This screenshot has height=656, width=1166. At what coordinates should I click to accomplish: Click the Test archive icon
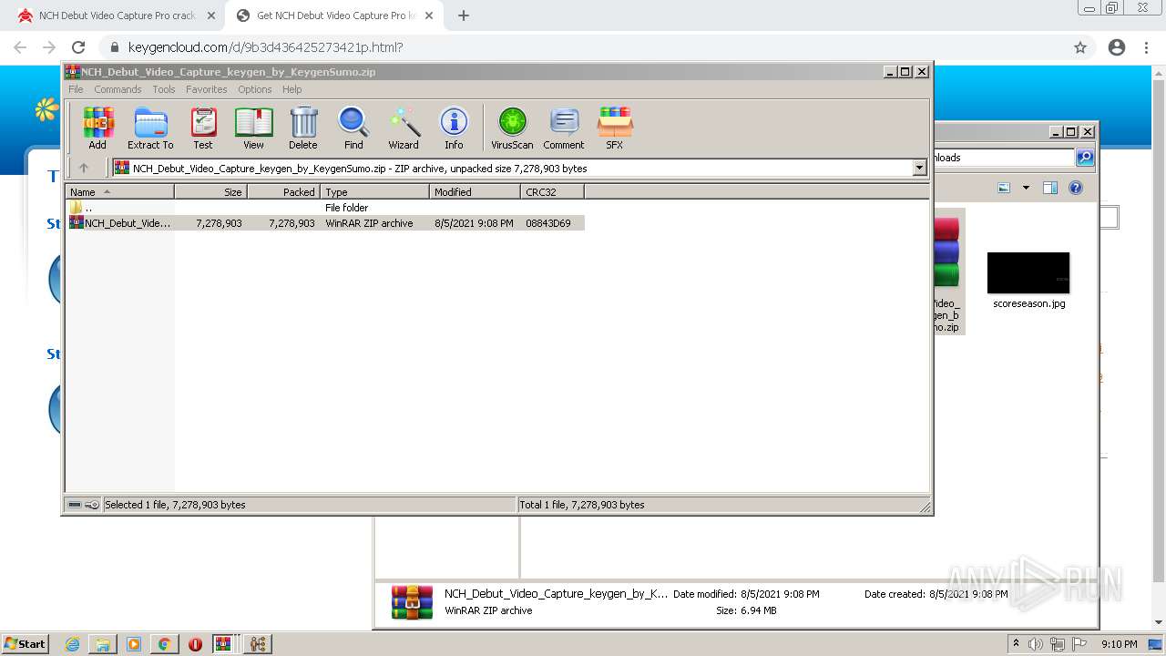click(203, 128)
